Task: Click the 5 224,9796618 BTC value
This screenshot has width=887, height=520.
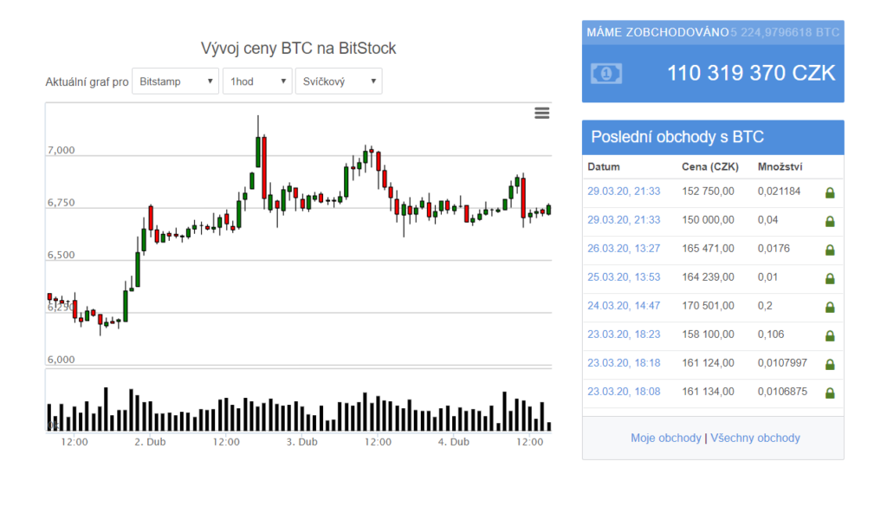Action: (785, 32)
